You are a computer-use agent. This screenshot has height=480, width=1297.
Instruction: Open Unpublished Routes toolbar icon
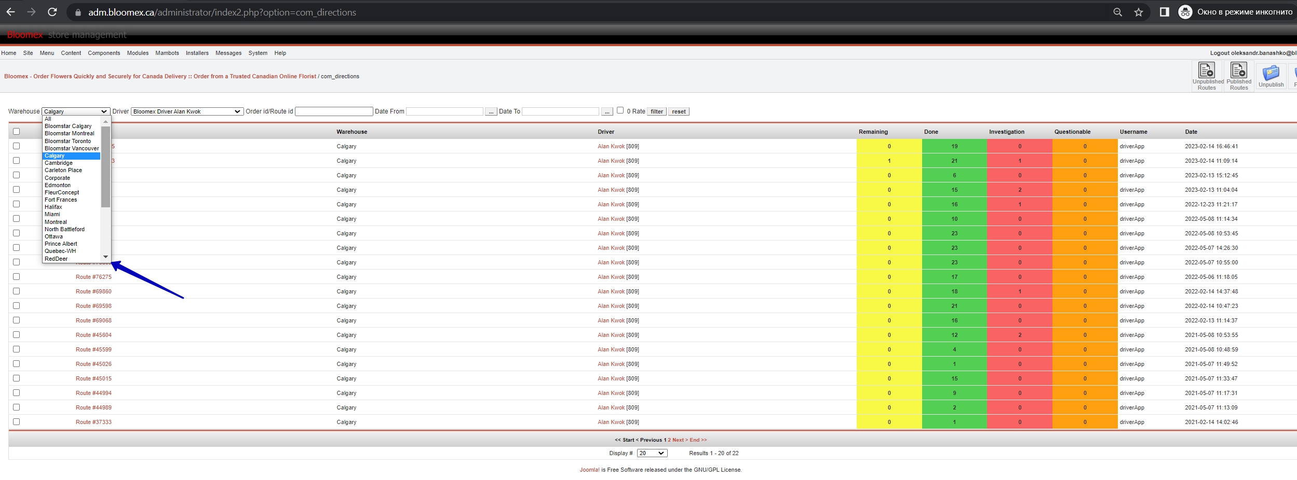pyautogui.click(x=1208, y=76)
